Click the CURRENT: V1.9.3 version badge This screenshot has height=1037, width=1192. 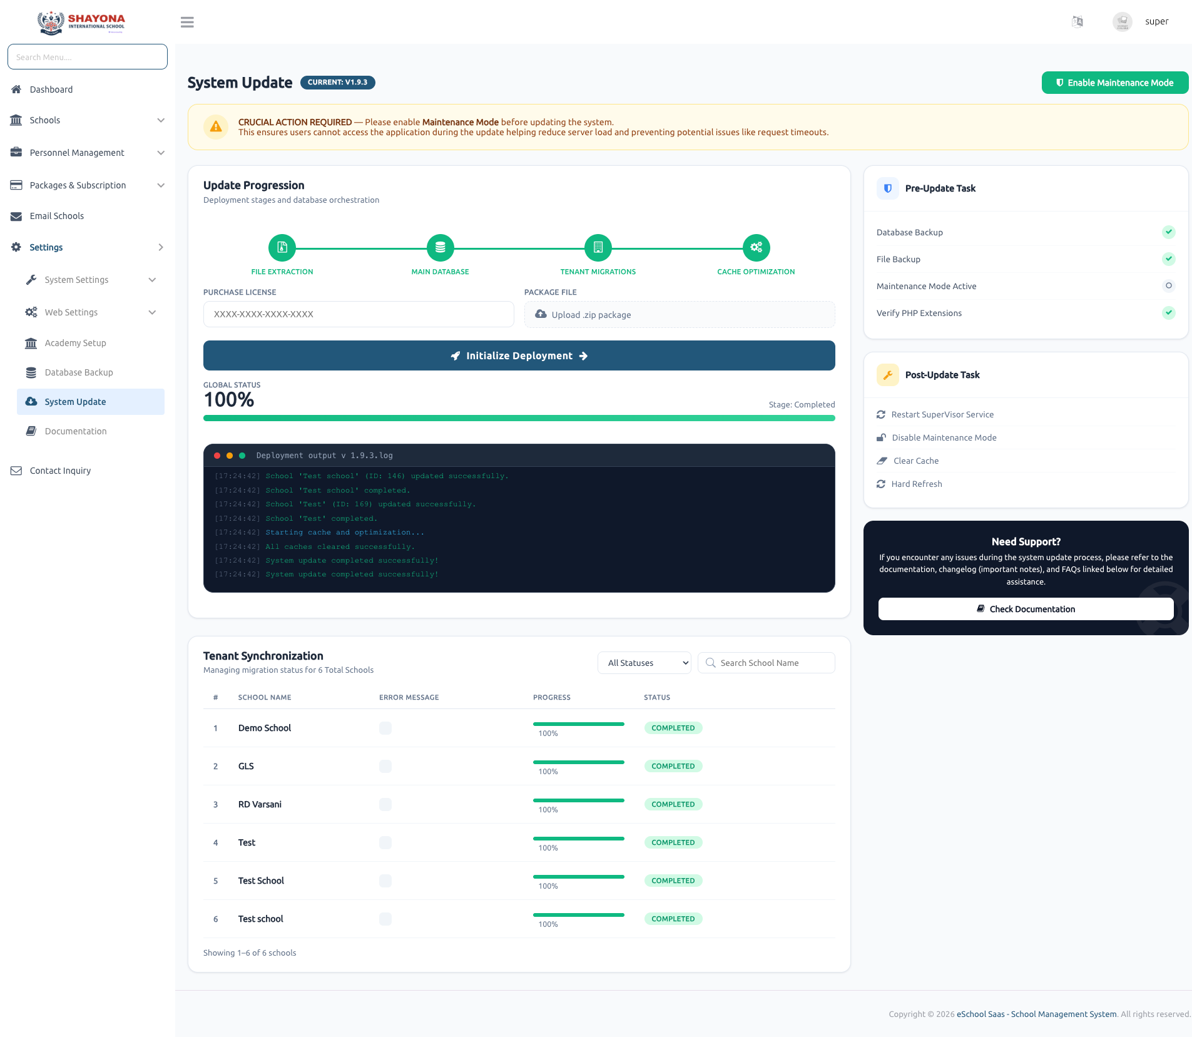pyautogui.click(x=337, y=82)
